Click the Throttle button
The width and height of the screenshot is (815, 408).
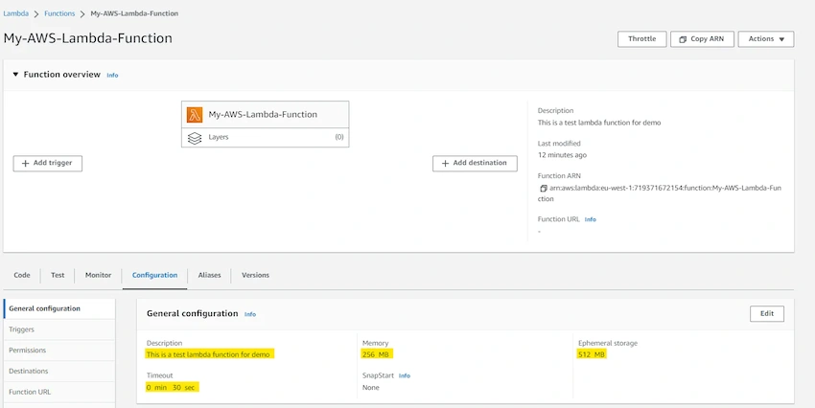click(x=641, y=39)
